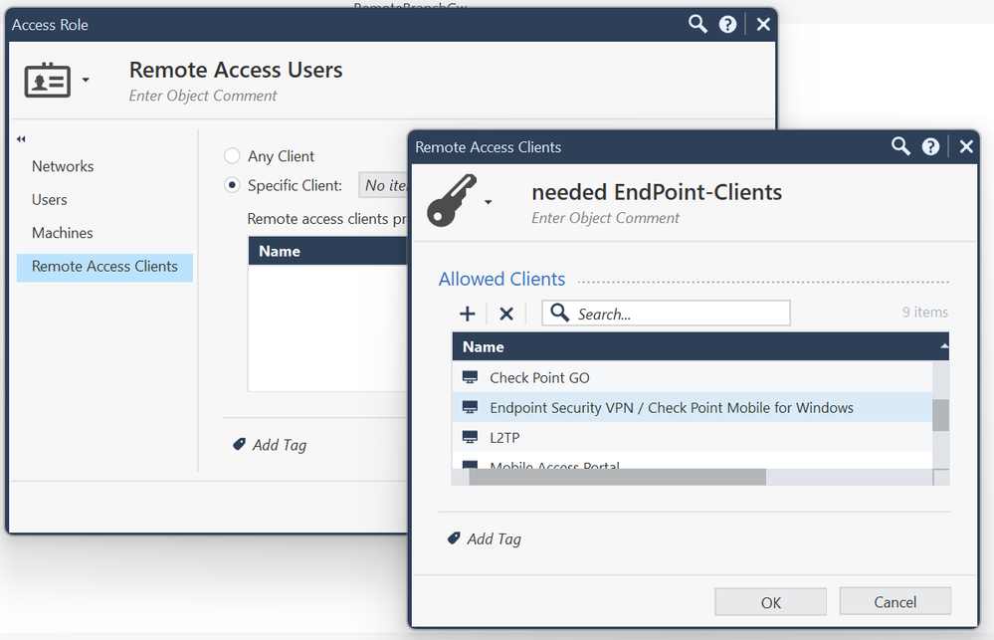Click the Cancel button
This screenshot has width=994, height=640.
tap(895, 601)
